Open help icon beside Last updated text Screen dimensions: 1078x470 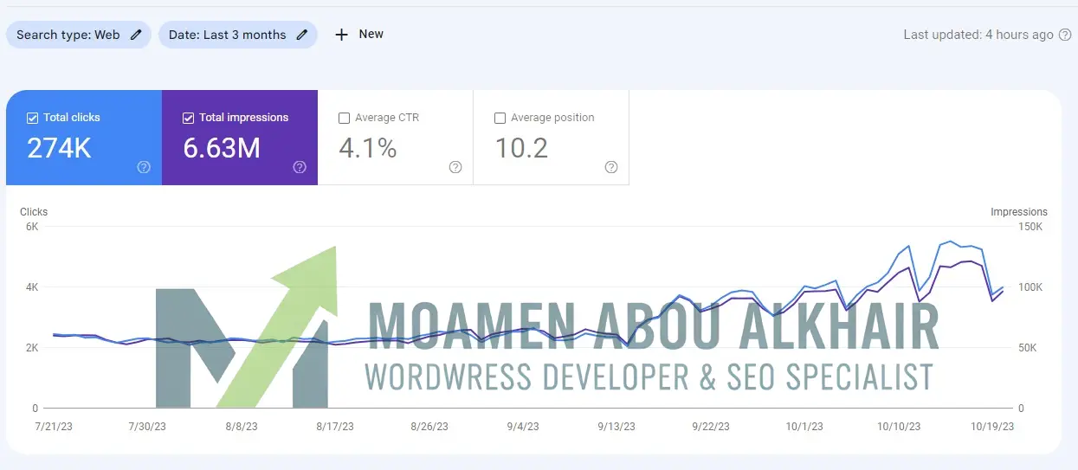coord(1065,35)
